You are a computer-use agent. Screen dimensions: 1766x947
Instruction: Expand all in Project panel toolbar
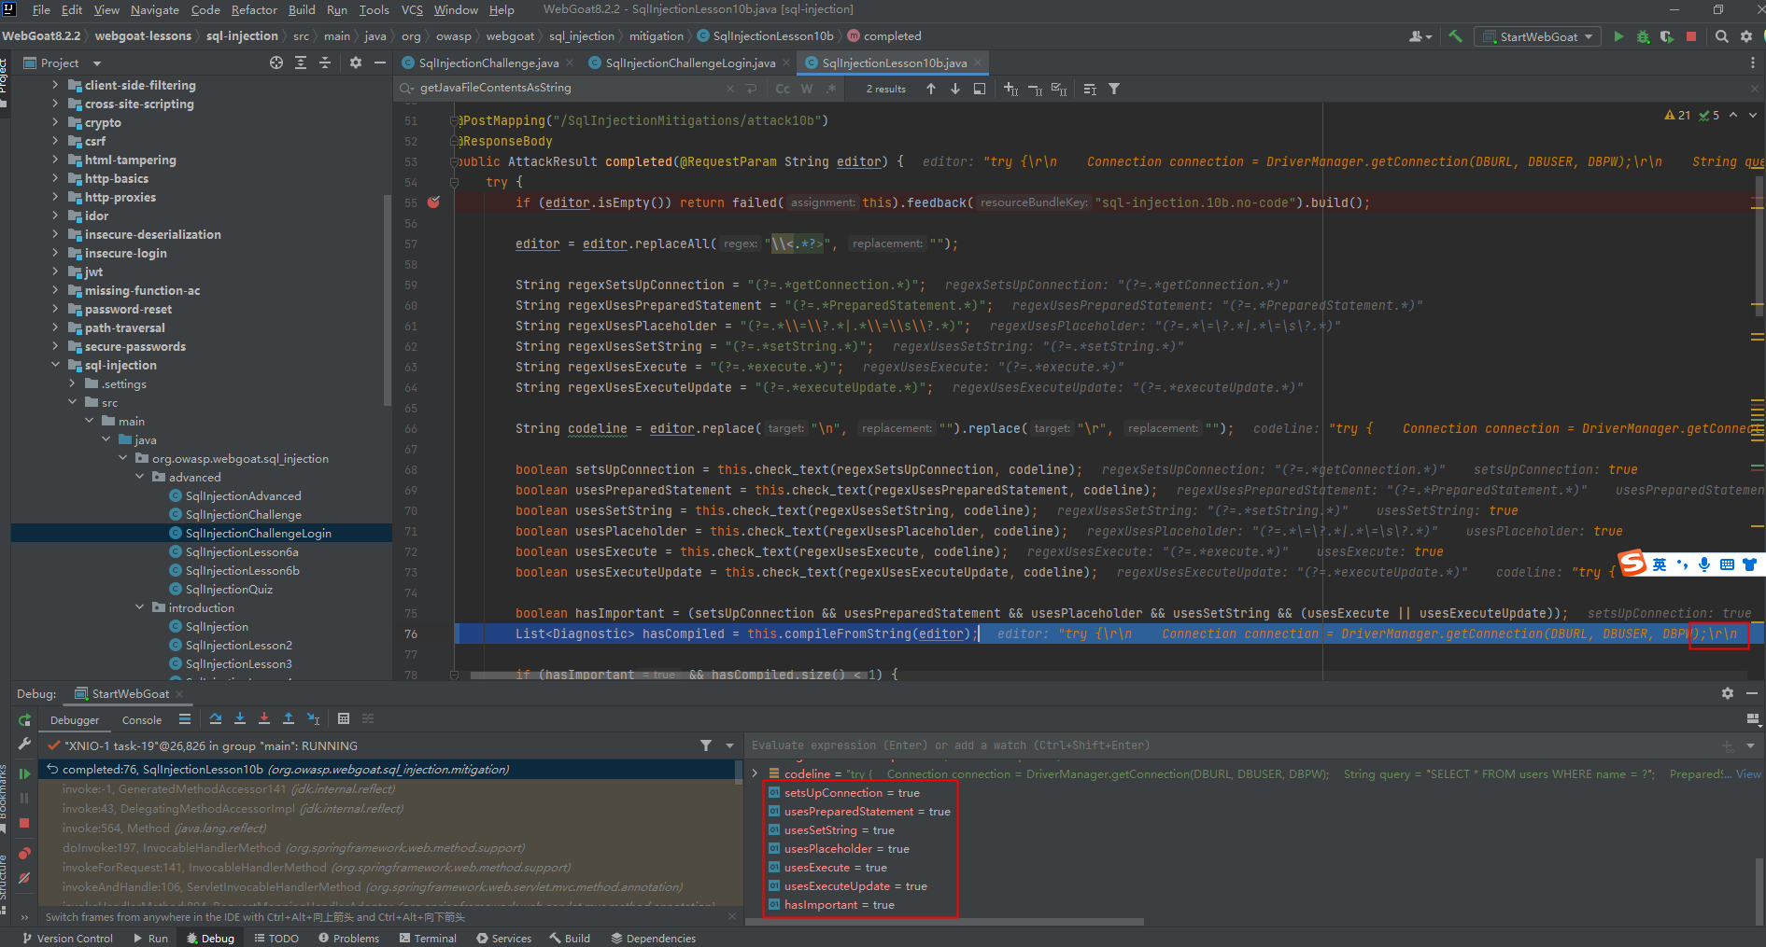pyautogui.click(x=301, y=63)
